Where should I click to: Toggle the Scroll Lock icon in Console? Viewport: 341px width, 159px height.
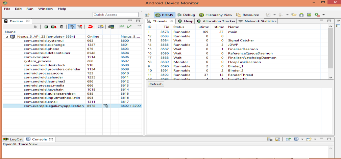(277, 139)
